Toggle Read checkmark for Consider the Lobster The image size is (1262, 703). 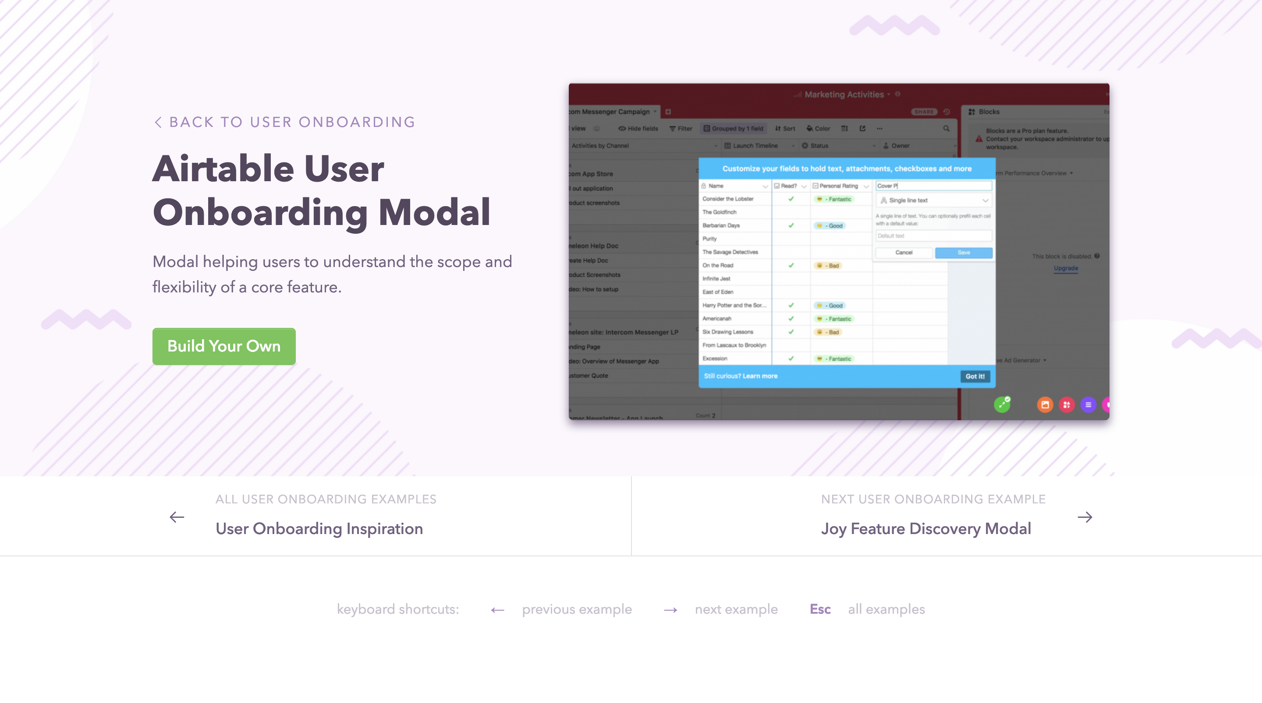click(791, 199)
